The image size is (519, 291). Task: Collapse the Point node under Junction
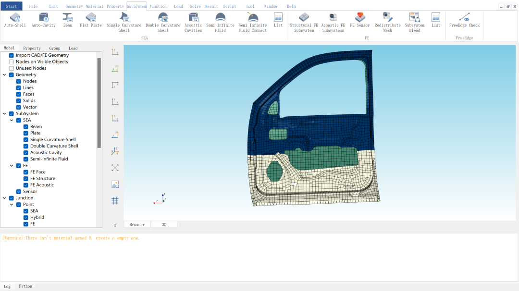pyautogui.click(x=12, y=205)
